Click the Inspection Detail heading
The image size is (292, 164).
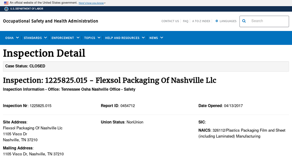point(44,53)
